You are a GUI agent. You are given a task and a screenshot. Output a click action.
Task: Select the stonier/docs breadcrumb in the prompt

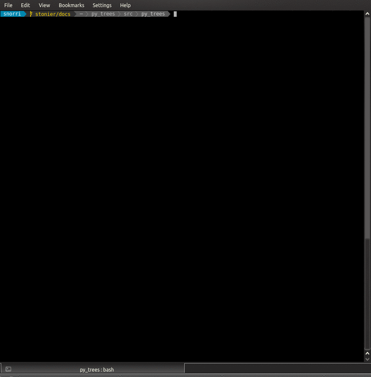(52, 13)
